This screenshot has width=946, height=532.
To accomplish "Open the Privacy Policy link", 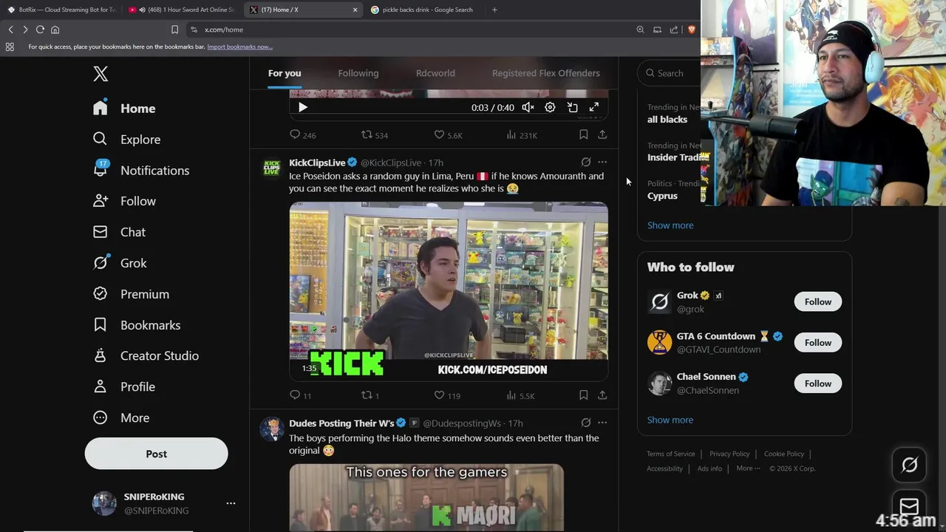I will (x=729, y=454).
